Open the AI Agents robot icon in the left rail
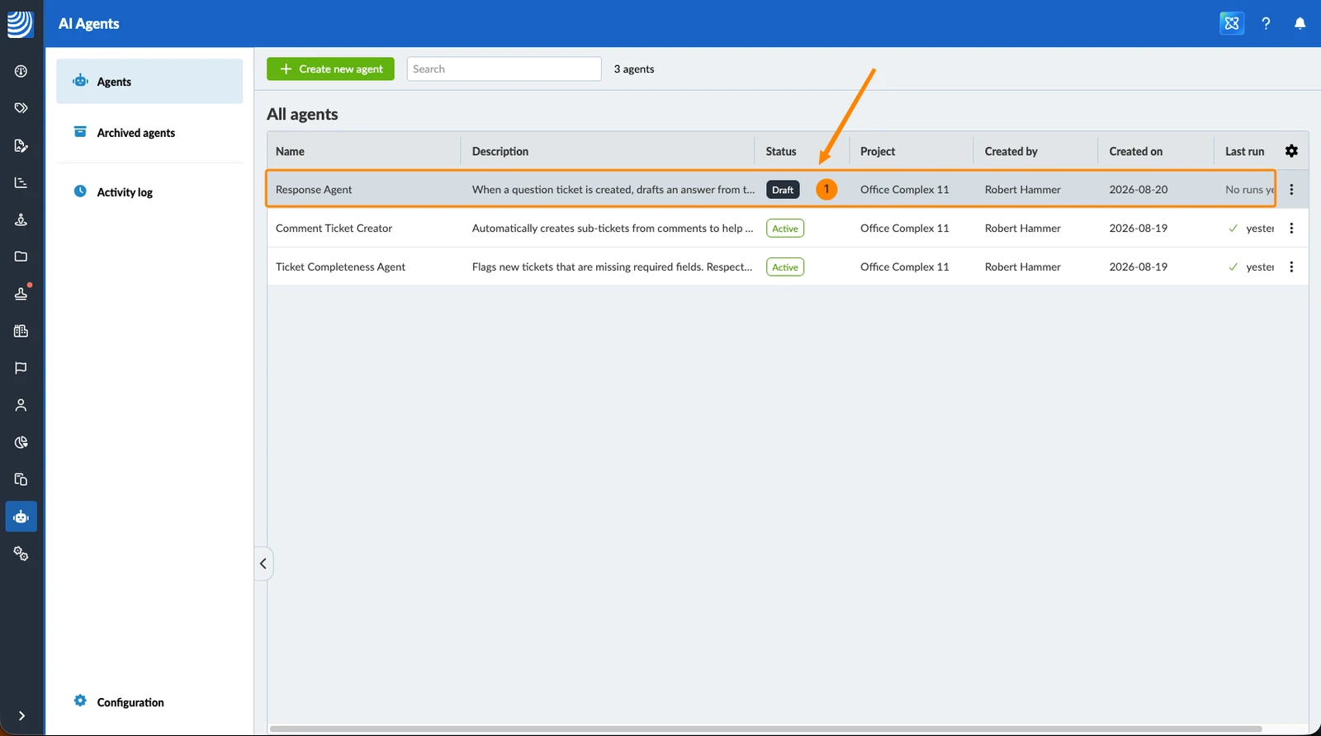The width and height of the screenshot is (1321, 736). 21,517
